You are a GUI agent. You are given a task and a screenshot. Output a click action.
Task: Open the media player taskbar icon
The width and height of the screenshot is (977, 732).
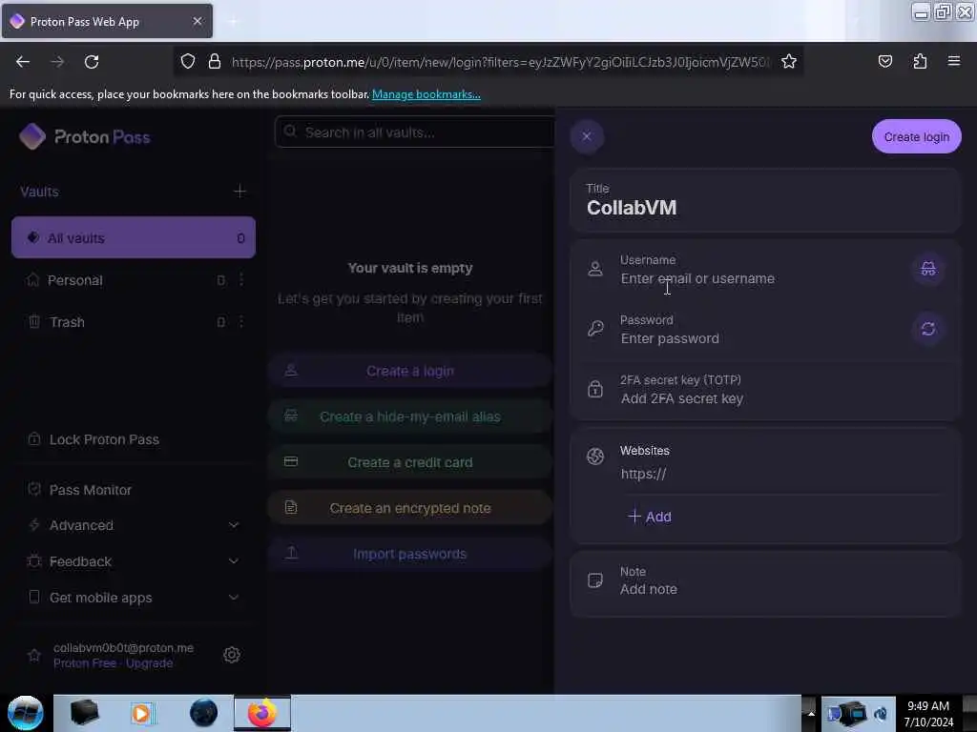click(142, 713)
